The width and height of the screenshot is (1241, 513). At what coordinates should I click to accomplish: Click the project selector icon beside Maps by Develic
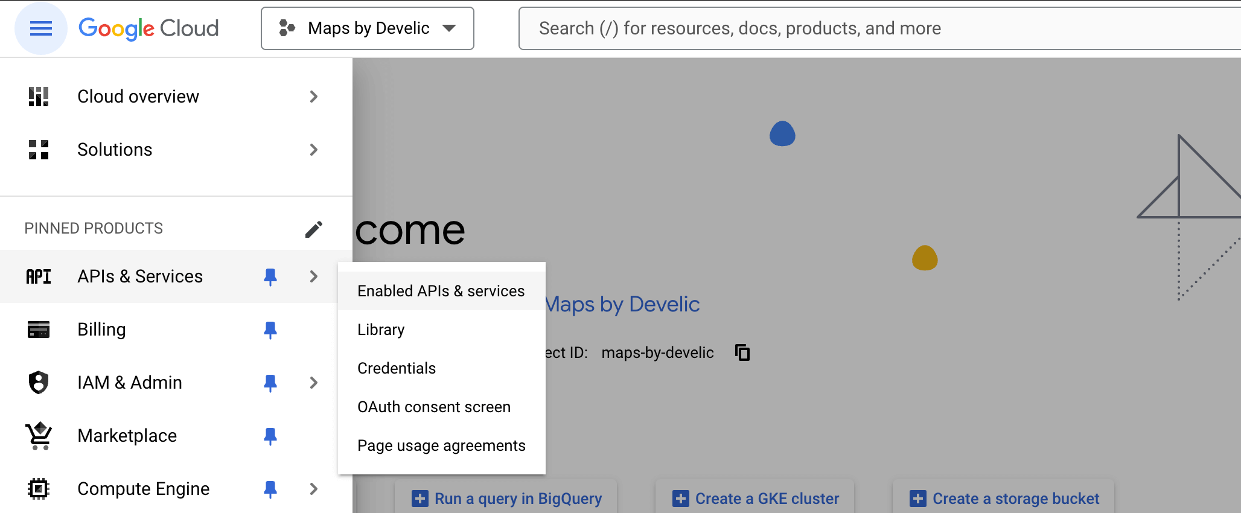click(287, 28)
